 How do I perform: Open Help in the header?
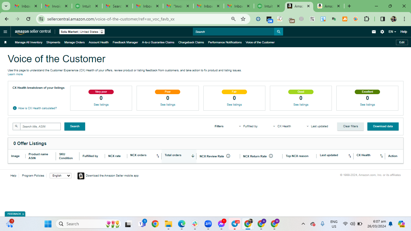[x=404, y=32]
